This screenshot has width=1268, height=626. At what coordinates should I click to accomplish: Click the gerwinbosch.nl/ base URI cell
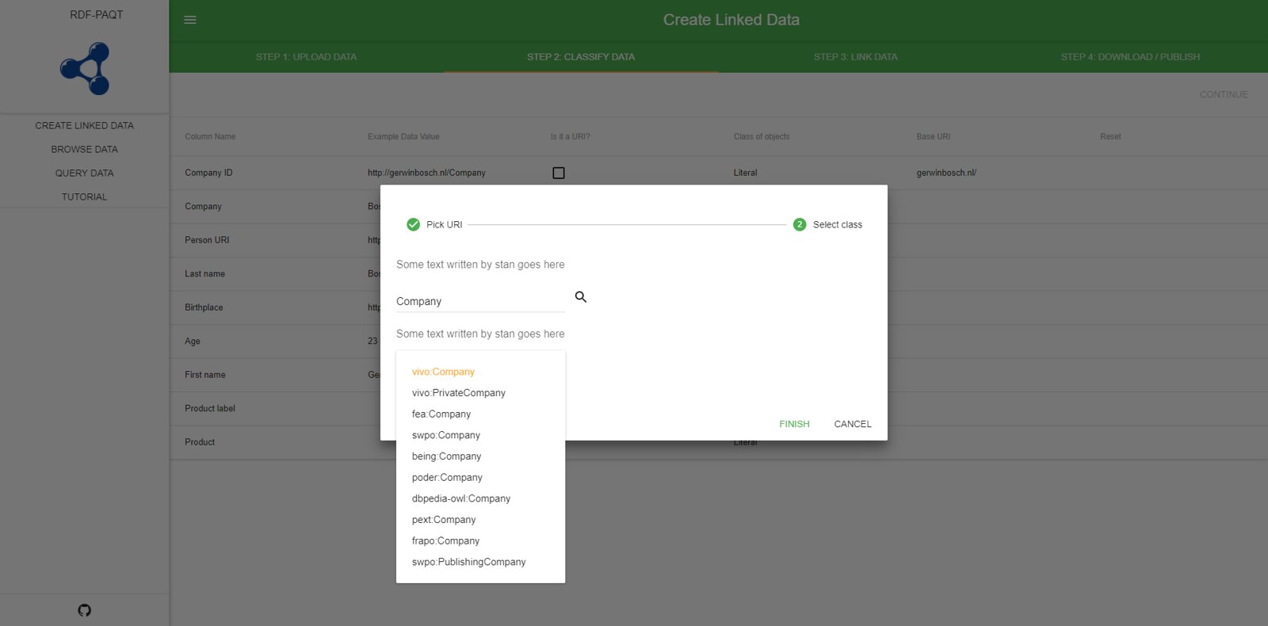pyautogui.click(x=946, y=173)
